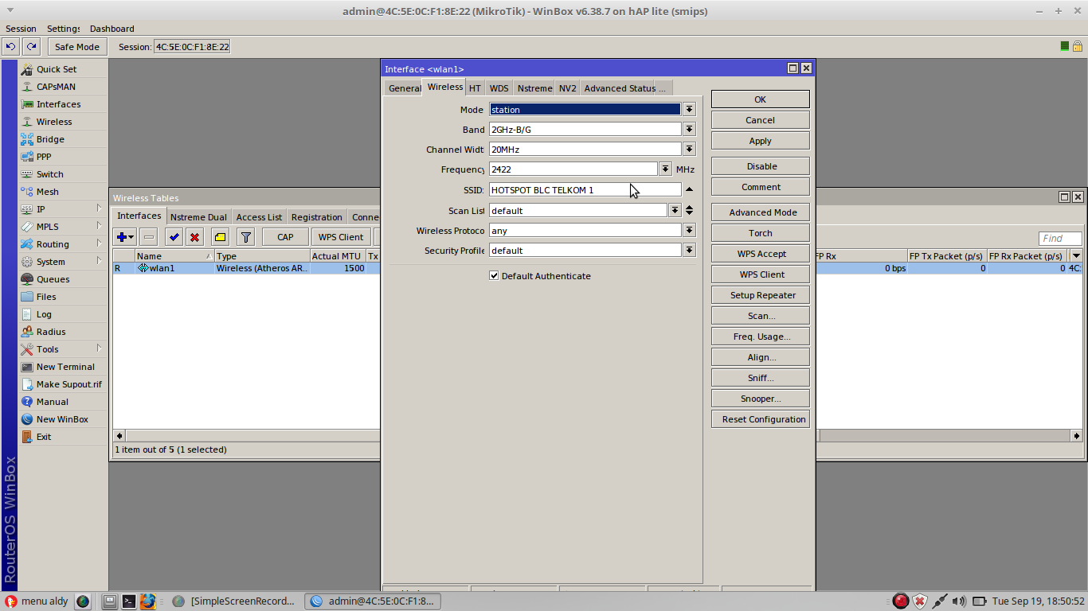Click the volume icon in system tray
1088x611 pixels.
(x=960, y=601)
